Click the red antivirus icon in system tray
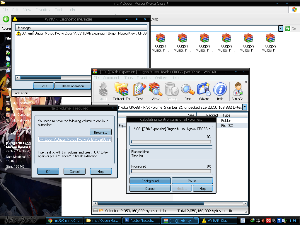 point(268,221)
